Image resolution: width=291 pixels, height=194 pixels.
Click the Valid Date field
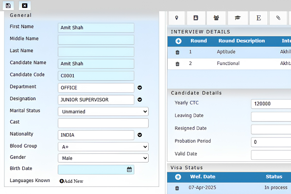(x=271, y=155)
